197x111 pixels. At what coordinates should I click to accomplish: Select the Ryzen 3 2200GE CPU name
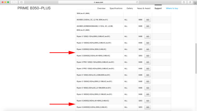pos(93,56)
